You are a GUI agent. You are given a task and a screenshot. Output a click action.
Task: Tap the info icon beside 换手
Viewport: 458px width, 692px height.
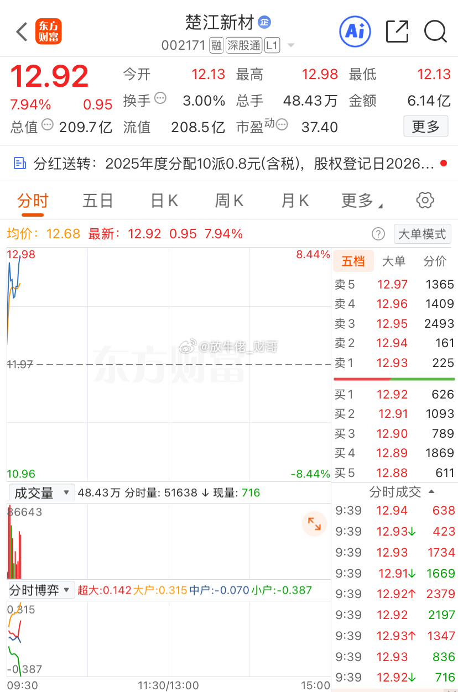tap(160, 98)
